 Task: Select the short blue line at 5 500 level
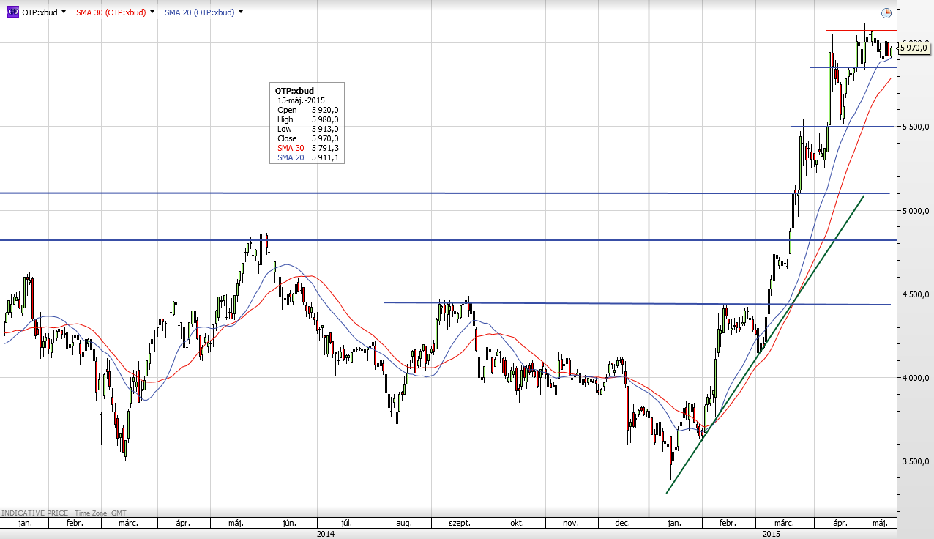coord(842,127)
